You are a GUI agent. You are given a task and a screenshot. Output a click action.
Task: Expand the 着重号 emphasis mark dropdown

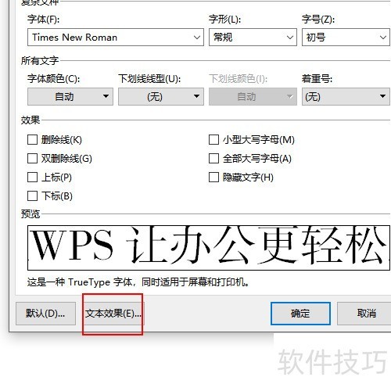346,97
